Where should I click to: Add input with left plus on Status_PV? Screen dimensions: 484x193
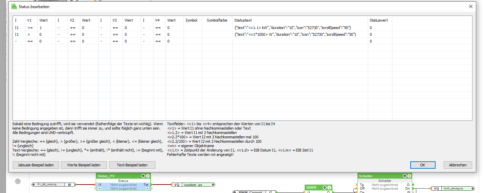(100, 189)
